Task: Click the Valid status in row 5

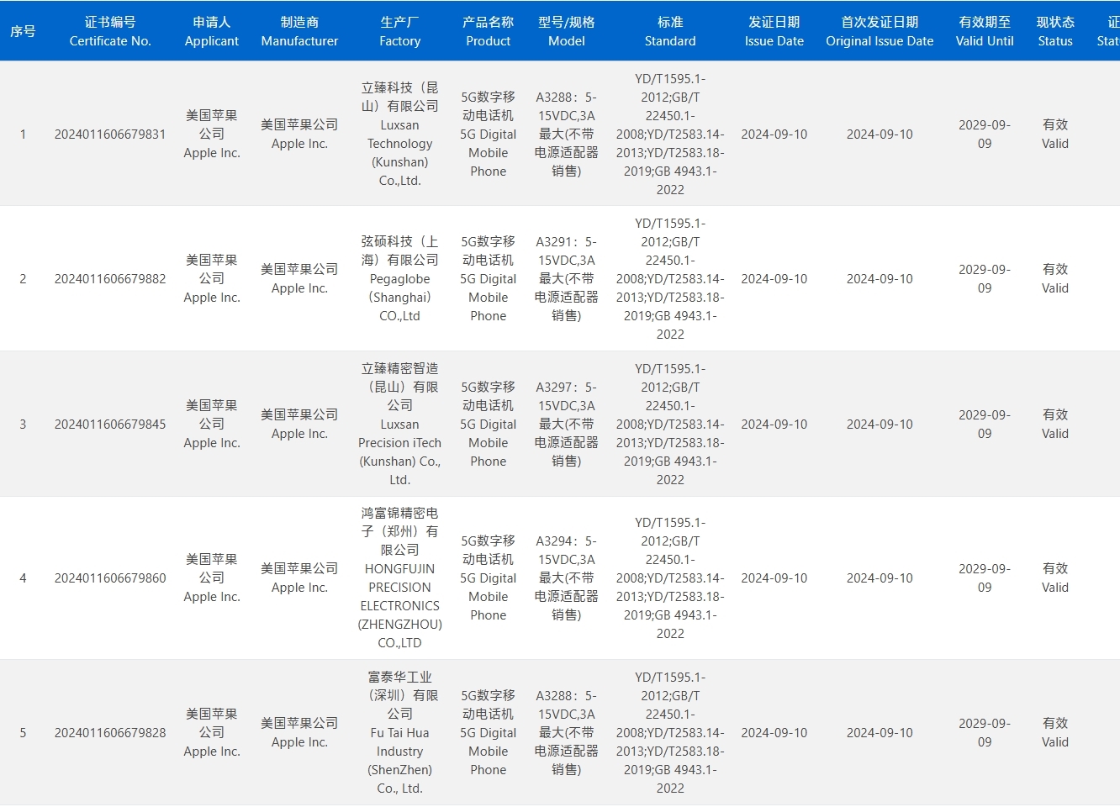Action: 1055,733
